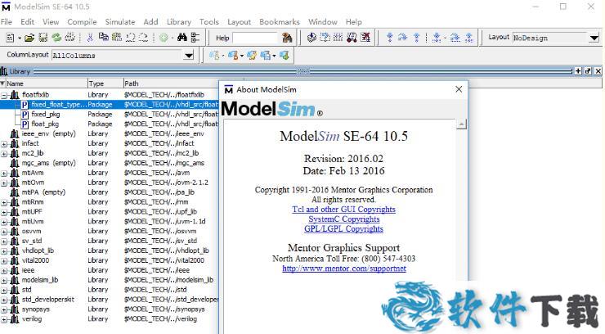Open the Bookmarks menu
Image resolution: width=605 pixels, height=334 pixels.
pos(280,21)
